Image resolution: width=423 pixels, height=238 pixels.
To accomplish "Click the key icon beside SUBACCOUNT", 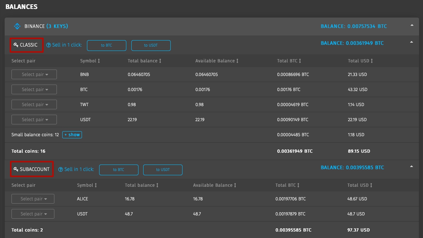I will [16, 169].
